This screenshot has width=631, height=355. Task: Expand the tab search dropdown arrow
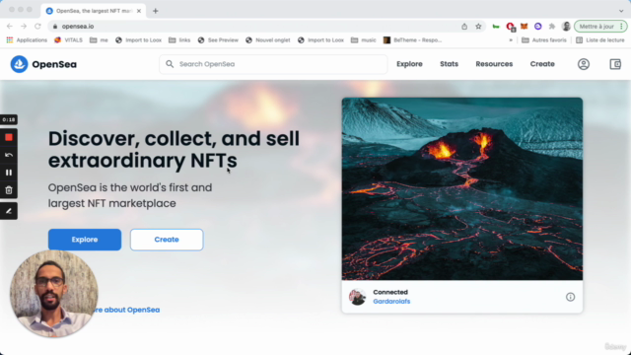[621, 11]
